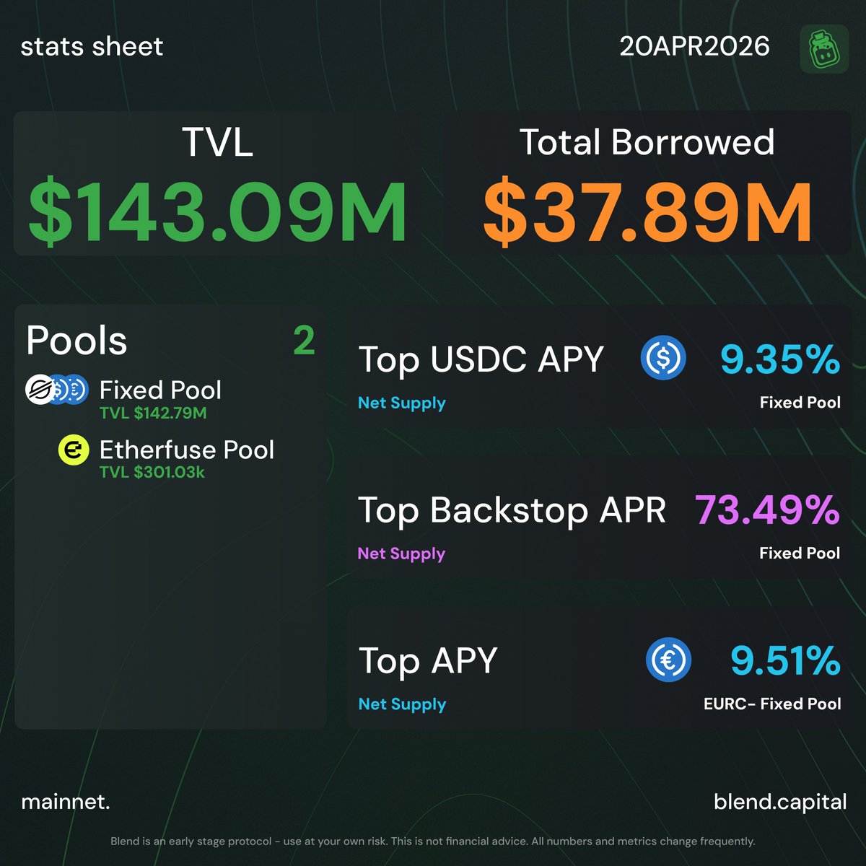
Task: Click Fixed Pool under the 9.35% value
Action: click(800, 402)
